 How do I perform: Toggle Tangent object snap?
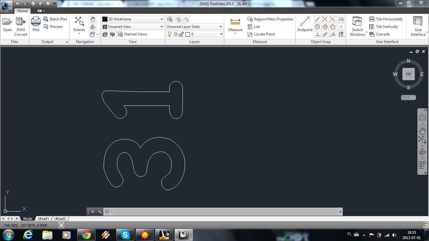(333, 27)
